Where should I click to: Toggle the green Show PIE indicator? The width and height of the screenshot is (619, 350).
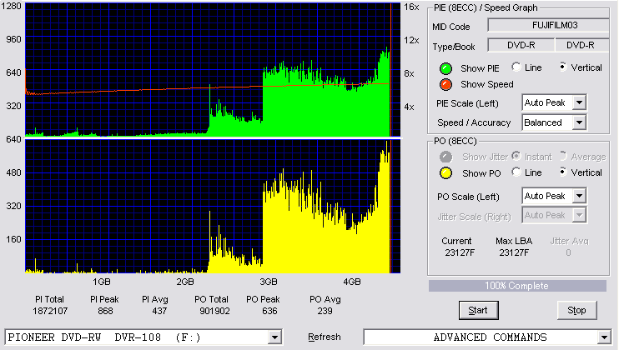[445, 68]
